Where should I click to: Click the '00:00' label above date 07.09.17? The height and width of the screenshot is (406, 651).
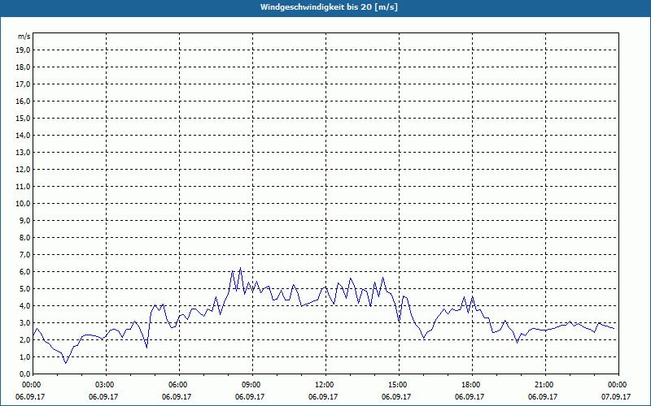618,385
